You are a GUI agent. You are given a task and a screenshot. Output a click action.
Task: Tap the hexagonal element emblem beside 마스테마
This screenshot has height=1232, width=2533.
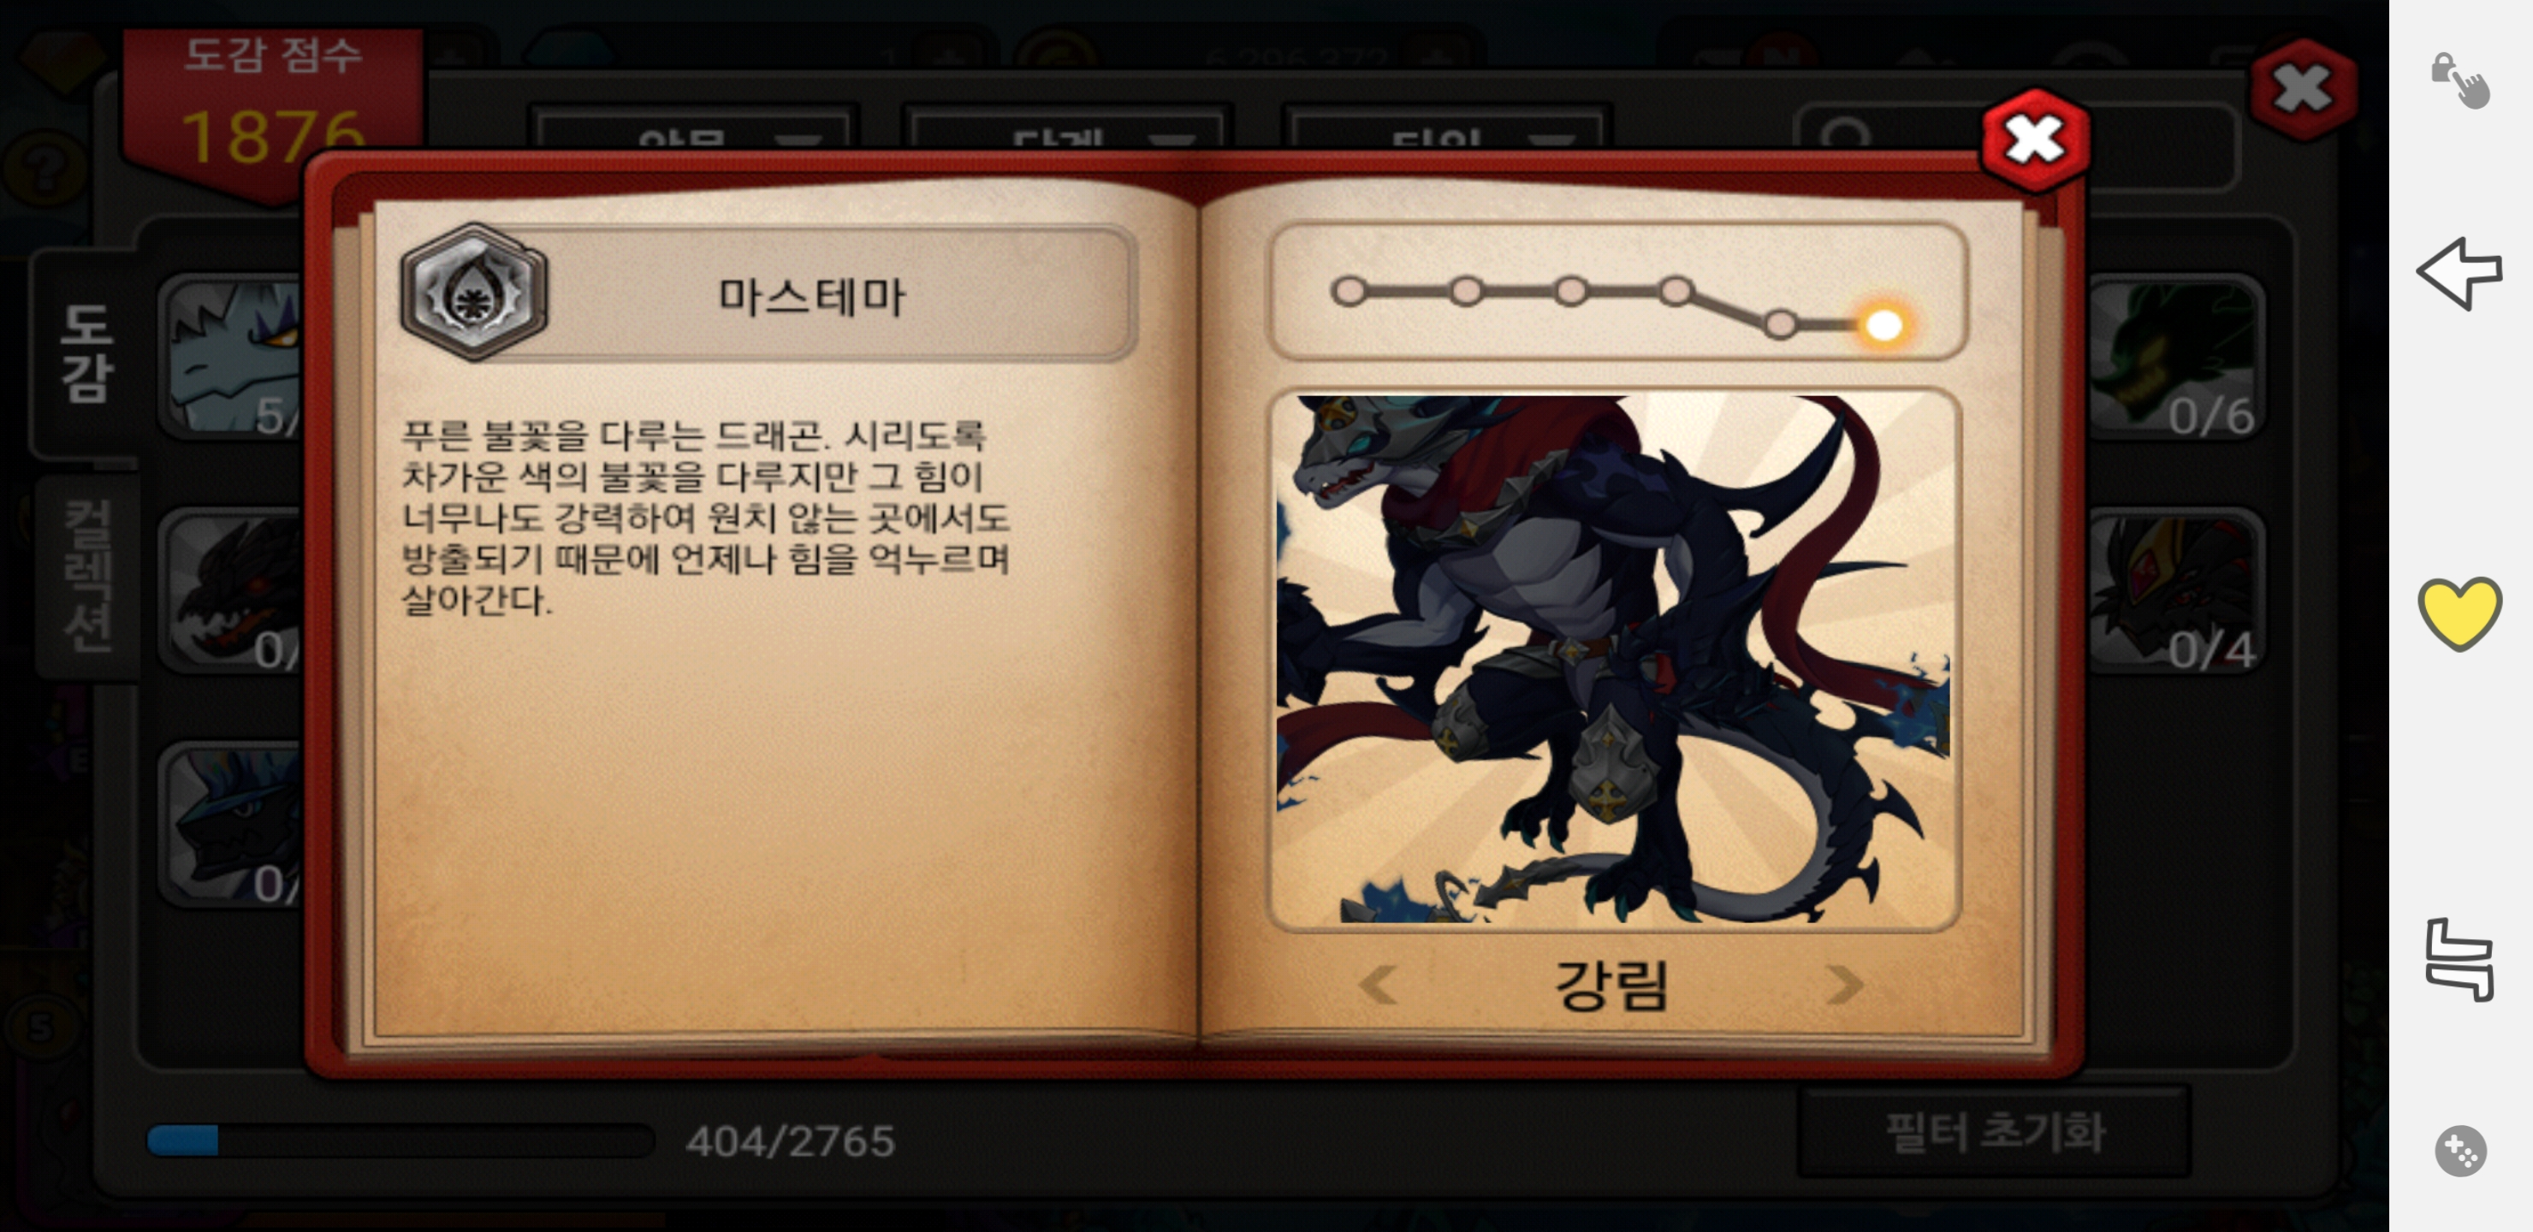(473, 291)
